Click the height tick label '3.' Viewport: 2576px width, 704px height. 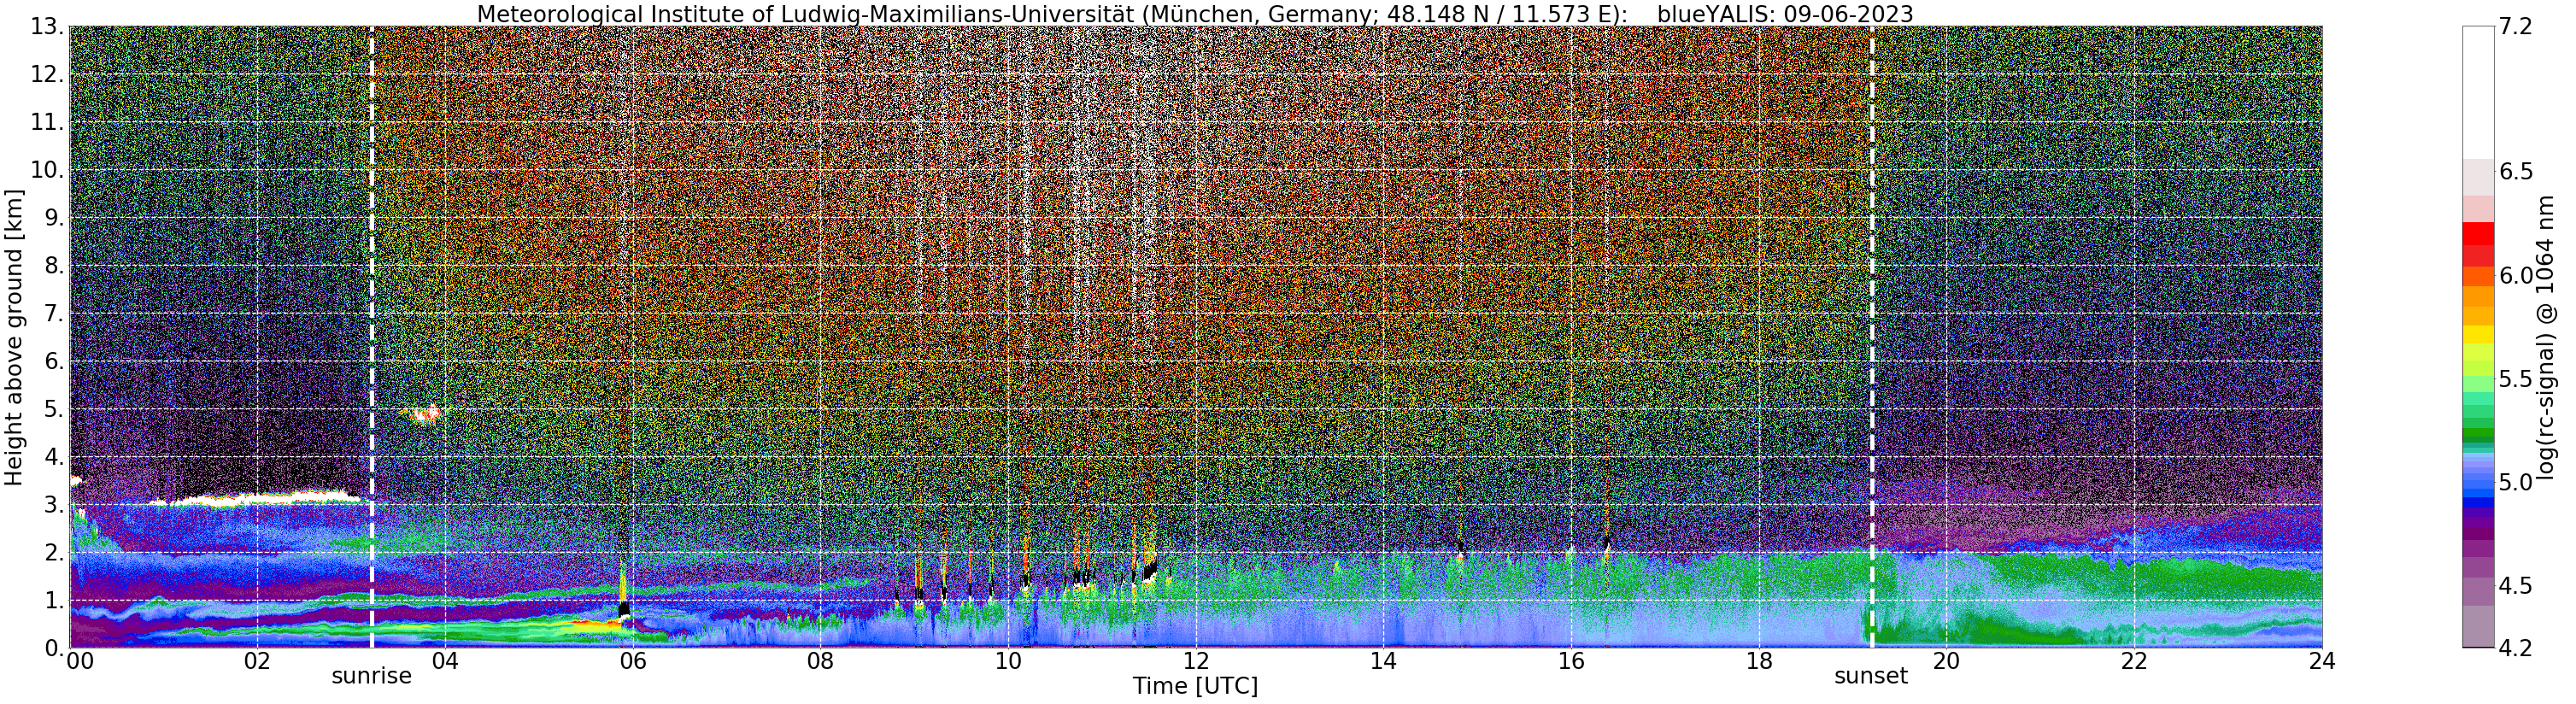52,505
